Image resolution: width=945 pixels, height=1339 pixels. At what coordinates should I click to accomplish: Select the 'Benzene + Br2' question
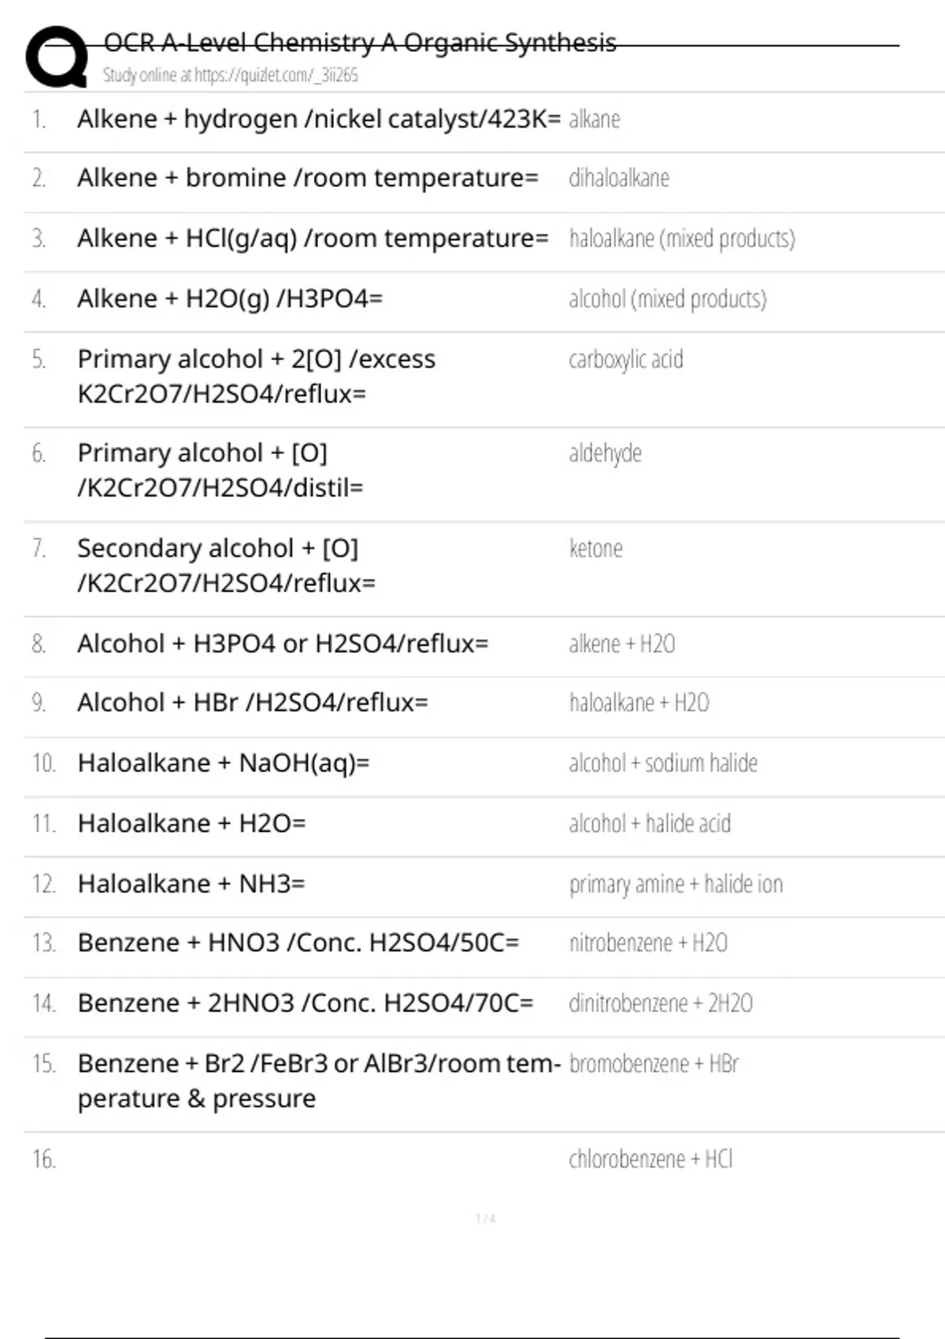pyautogui.click(x=319, y=1080)
